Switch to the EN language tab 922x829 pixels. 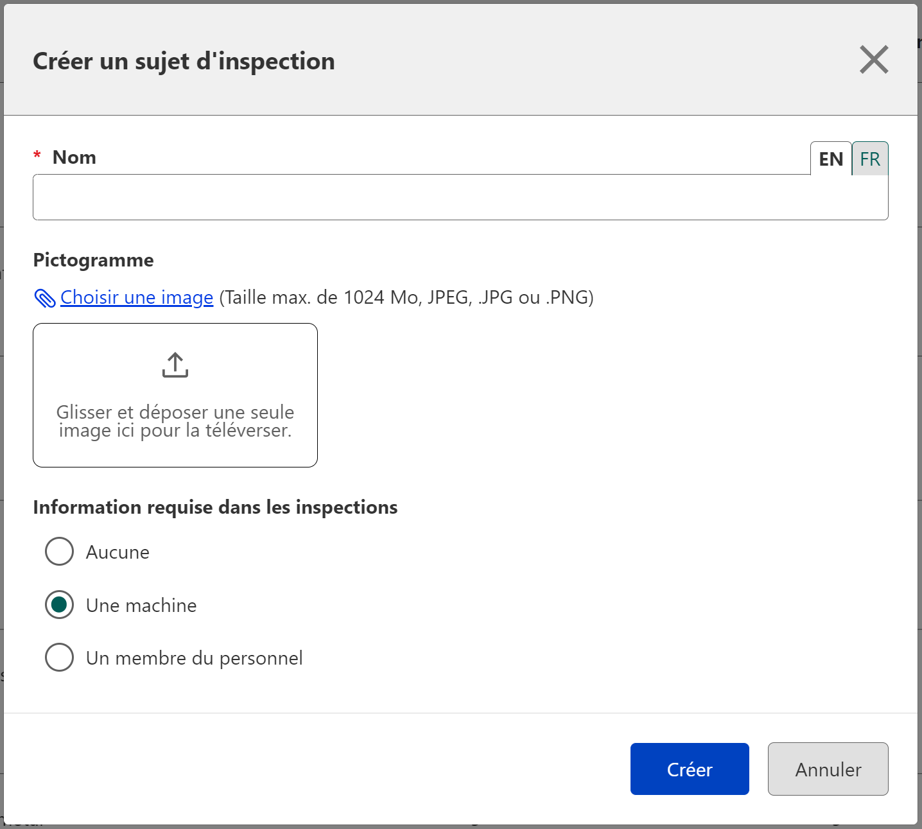(x=831, y=159)
